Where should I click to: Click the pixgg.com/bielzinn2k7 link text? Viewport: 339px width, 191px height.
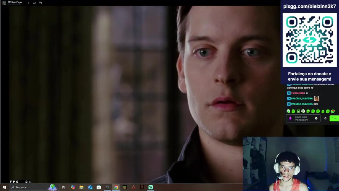(x=310, y=6)
